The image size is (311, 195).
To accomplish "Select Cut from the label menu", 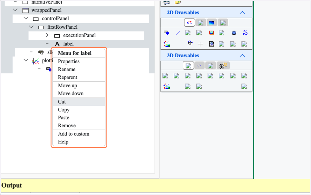I will click(x=79, y=102).
